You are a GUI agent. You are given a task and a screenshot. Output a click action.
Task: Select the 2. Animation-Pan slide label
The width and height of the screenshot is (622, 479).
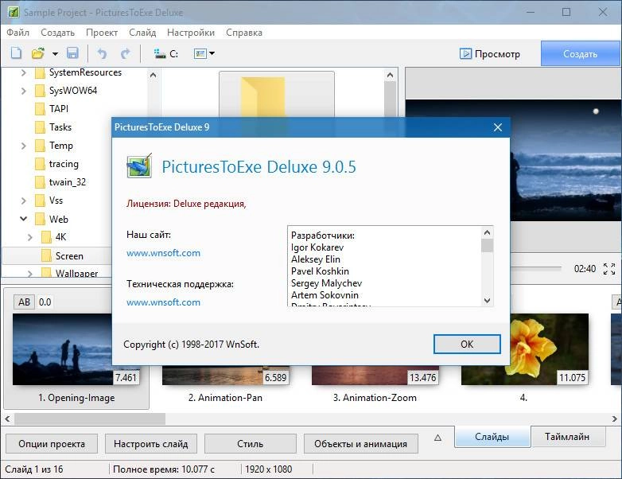pyautogui.click(x=225, y=398)
